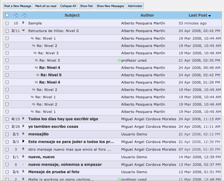Select checkbox for the mensajillo thread
The image size is (224, 181).
click(x=7, y=134)
